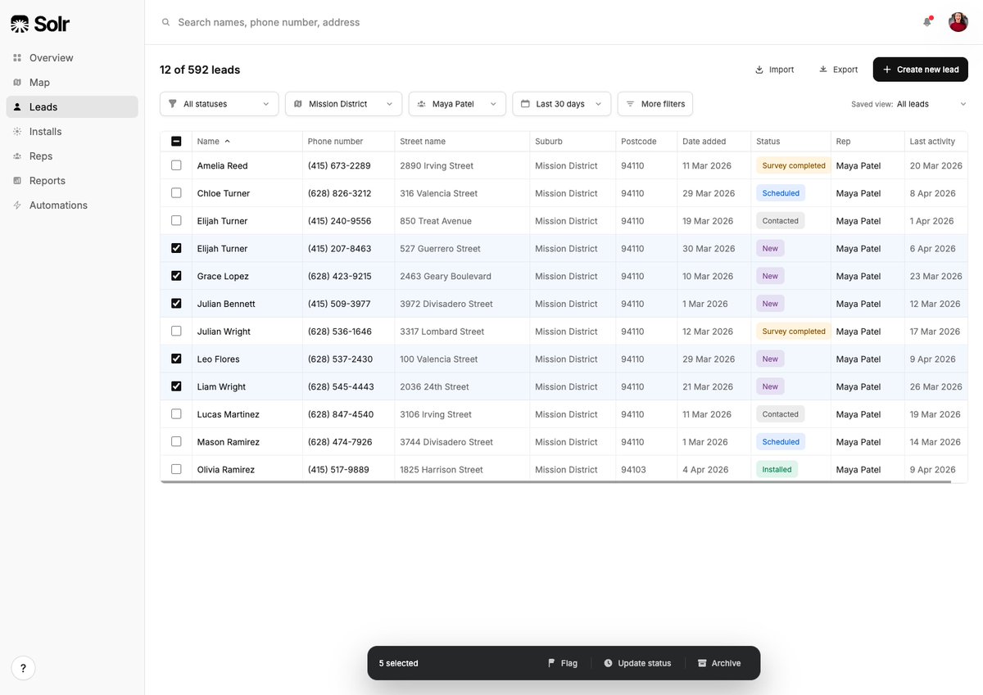
Task: Click the table horizontal scrollbar
Action: click(x=556, y=482)
